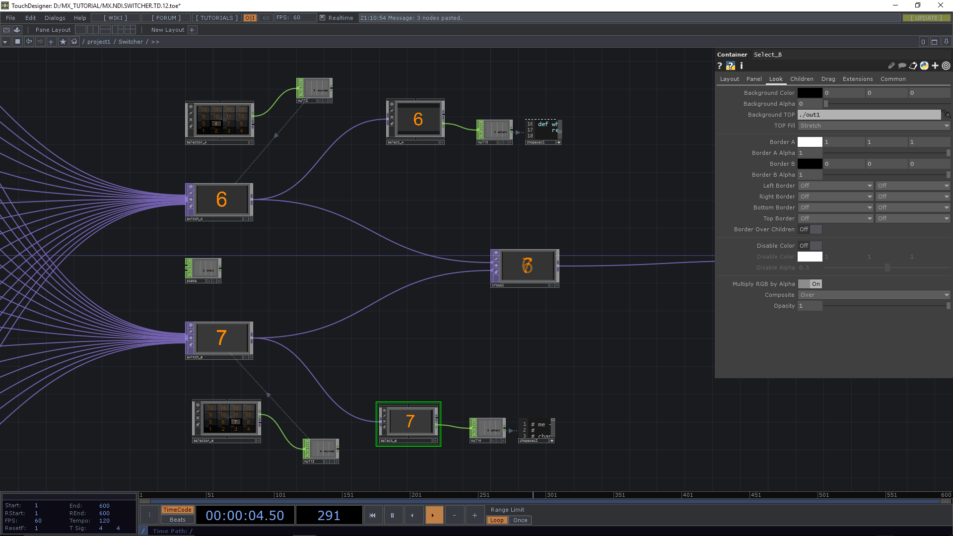
Task: Open the desktop view icon in layout bar
Action: 6,30
